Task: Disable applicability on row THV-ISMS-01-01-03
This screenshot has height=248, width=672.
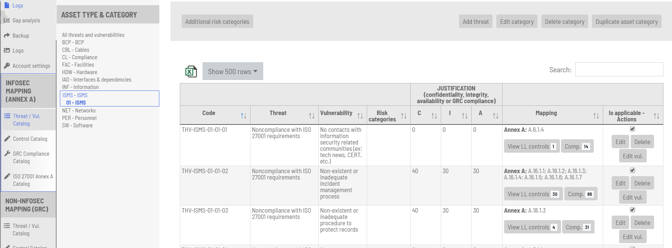Action: click(x=632, y=210)
